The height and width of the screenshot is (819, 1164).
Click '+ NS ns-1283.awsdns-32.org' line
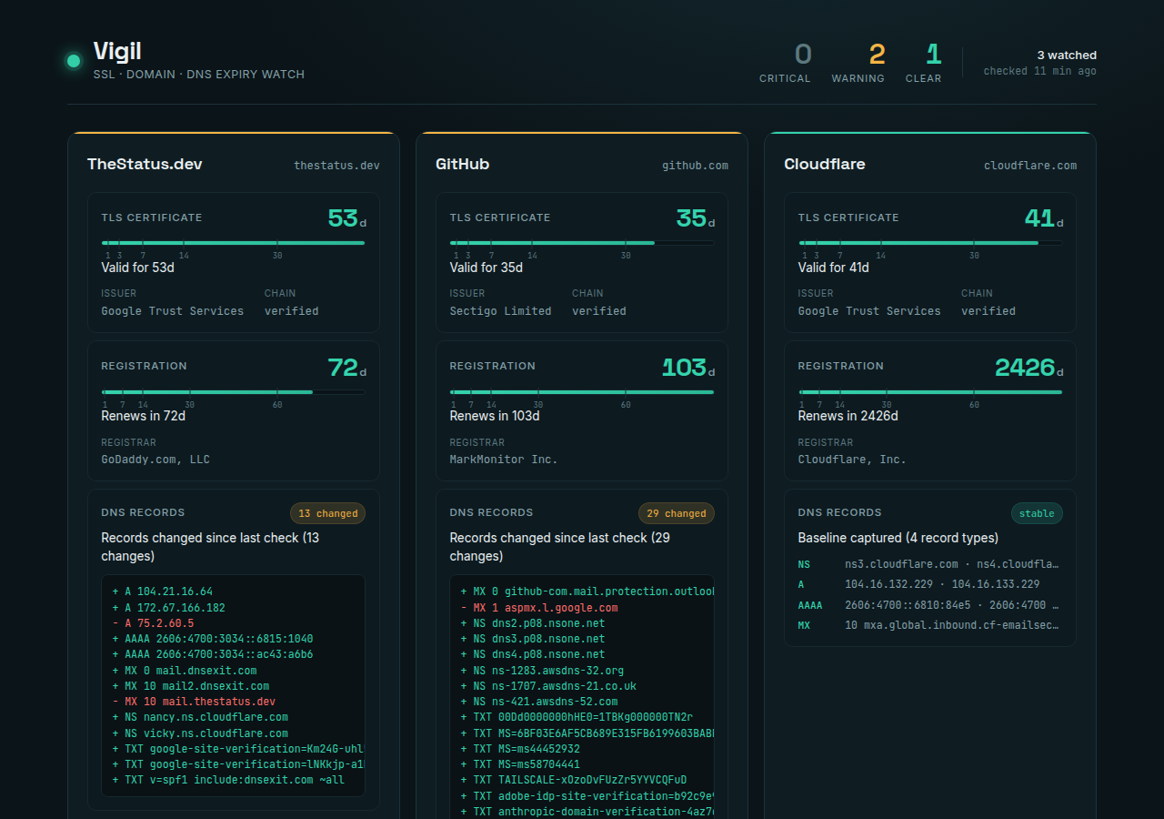coord(542,671)
